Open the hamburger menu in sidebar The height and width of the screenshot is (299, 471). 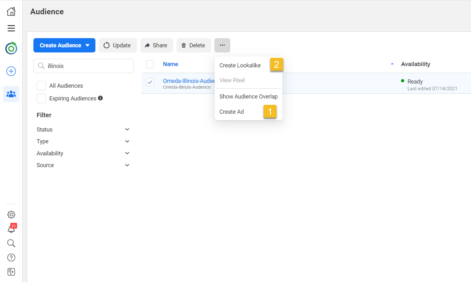[x=11, y=28]
